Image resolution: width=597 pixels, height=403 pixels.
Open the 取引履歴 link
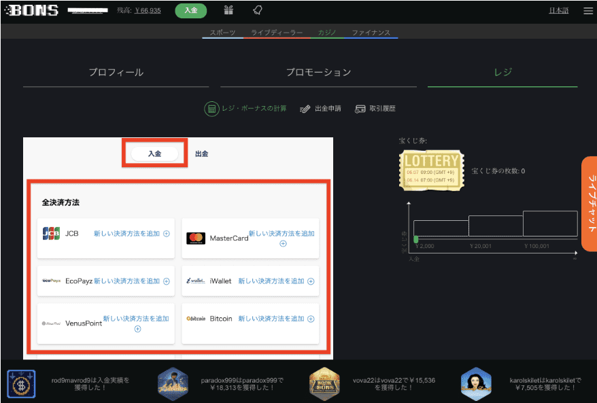pos(382,109)
